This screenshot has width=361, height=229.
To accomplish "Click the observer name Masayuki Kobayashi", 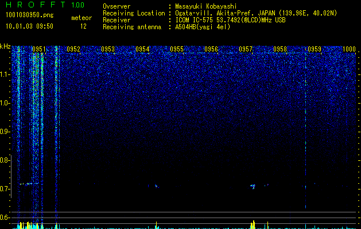I will [x=206, y=6].
